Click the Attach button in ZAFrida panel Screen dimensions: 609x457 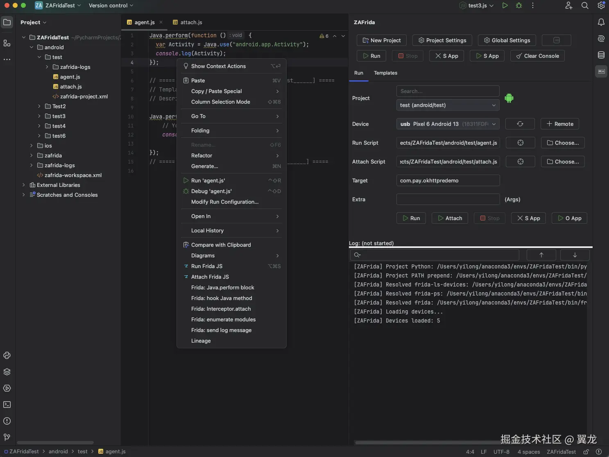pos(450,218)
